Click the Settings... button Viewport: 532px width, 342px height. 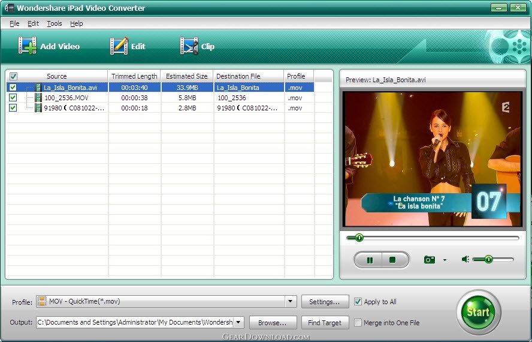(x=325, y=302)
